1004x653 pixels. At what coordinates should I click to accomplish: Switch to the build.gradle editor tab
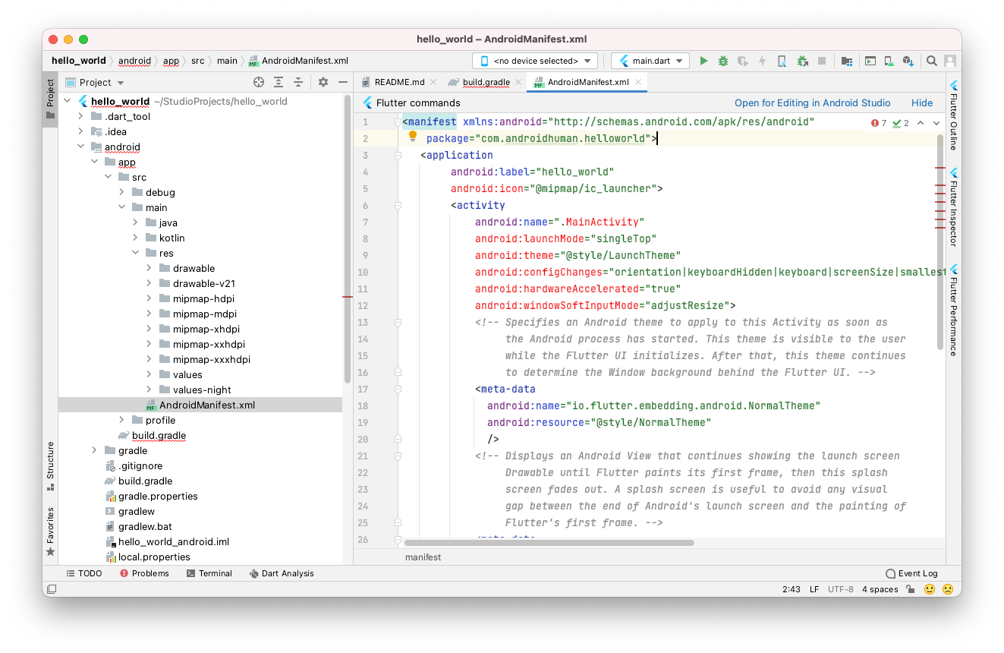[486, 82]
